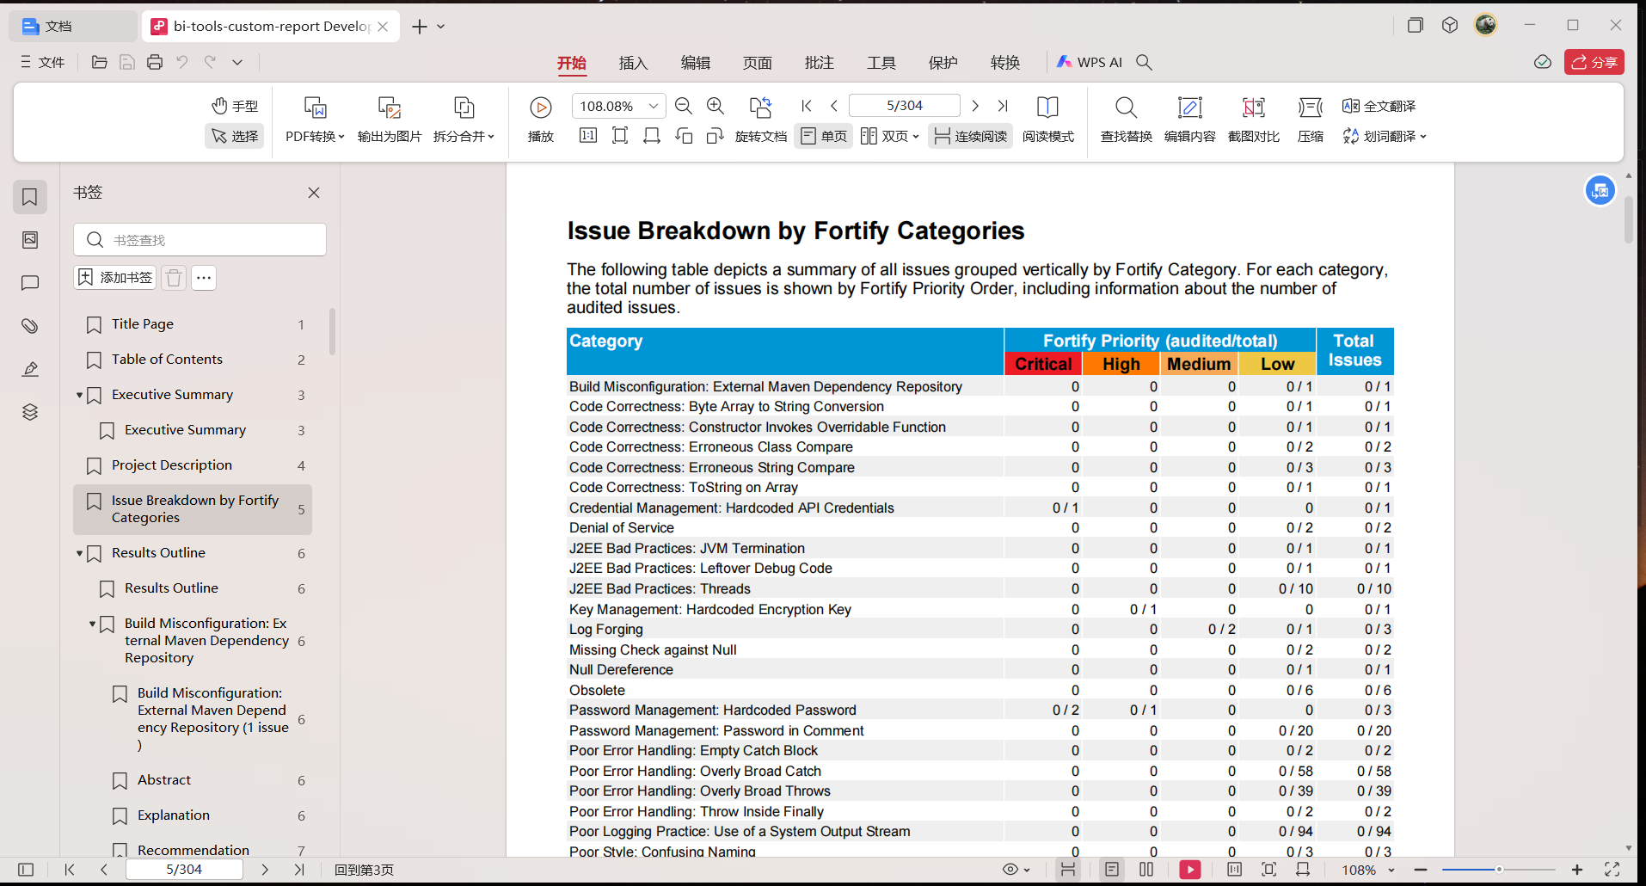
Task: Click the red Share button
Action: (x=1594, y=62)
